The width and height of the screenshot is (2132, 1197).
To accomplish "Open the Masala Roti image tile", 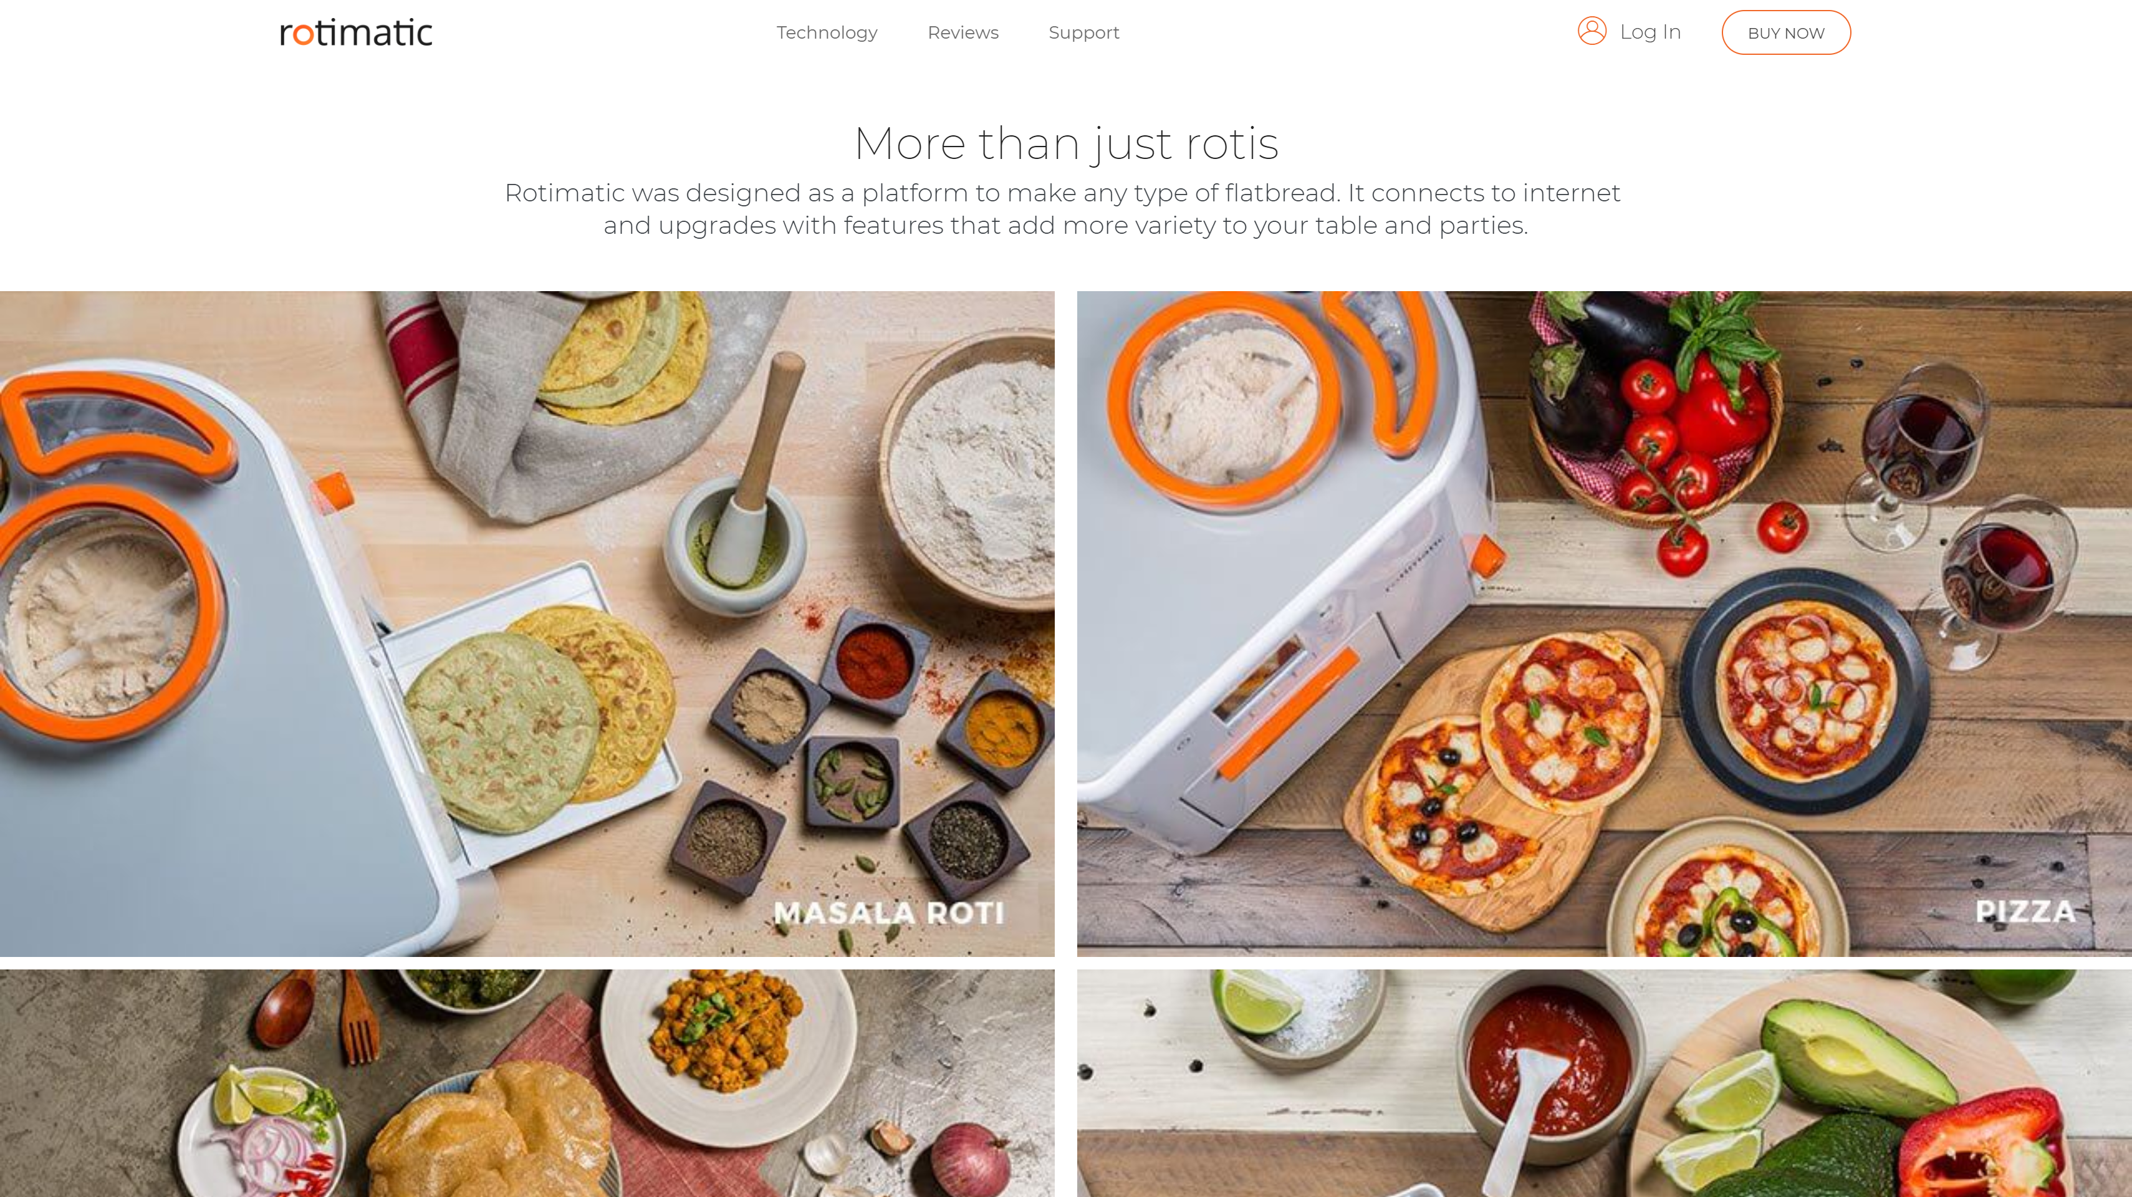I will [x=527, y=623].
